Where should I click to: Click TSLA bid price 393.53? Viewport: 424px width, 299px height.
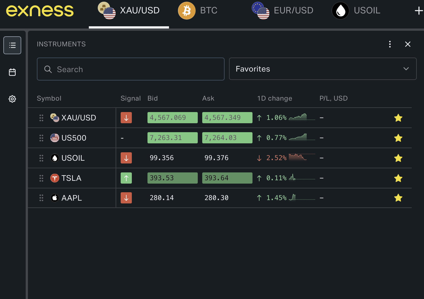173,178
